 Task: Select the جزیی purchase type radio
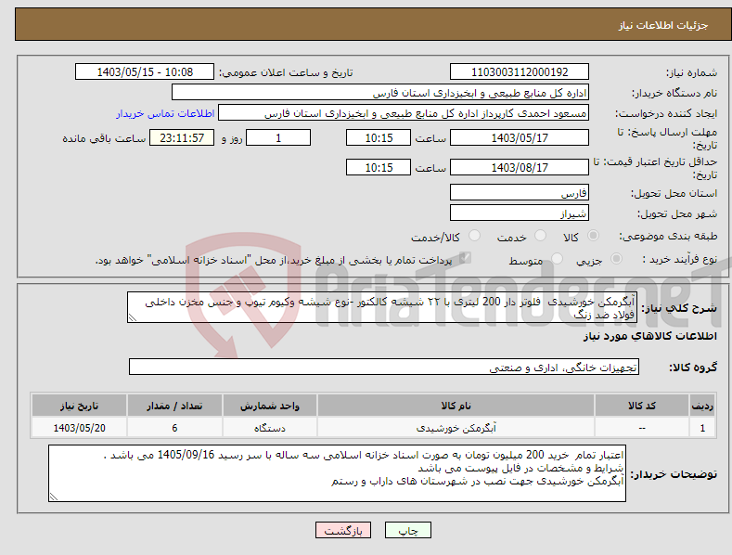pyautogui.click(x=616, y=258)
